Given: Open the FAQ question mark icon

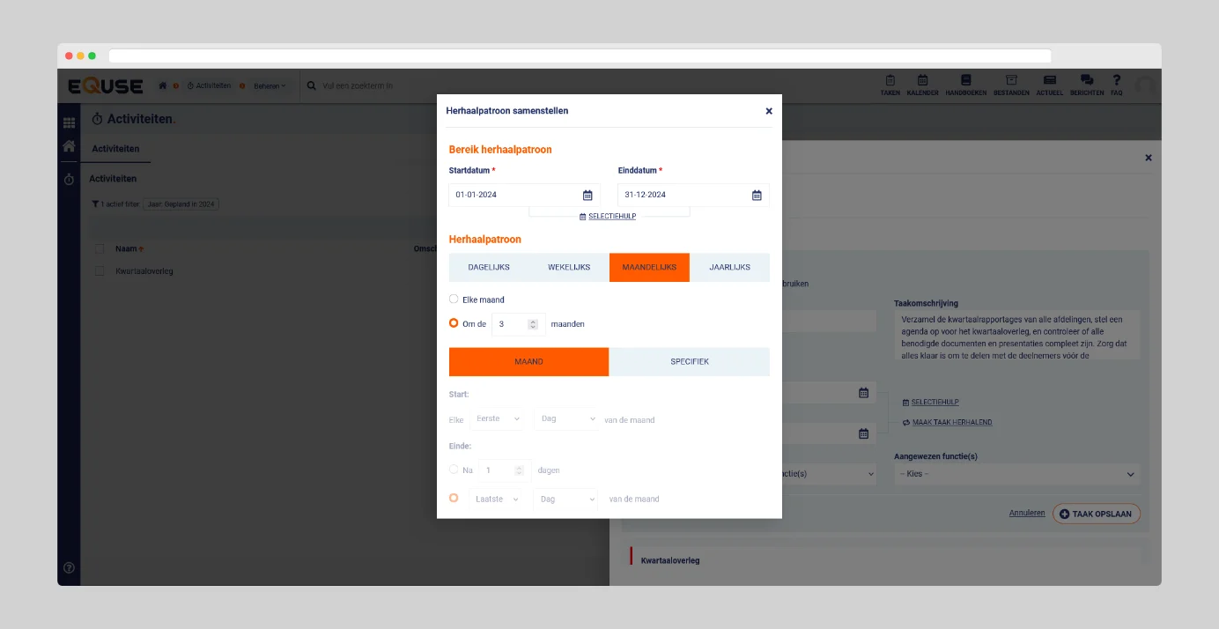Looking at the screenshot, I should tap(1116, 85).
